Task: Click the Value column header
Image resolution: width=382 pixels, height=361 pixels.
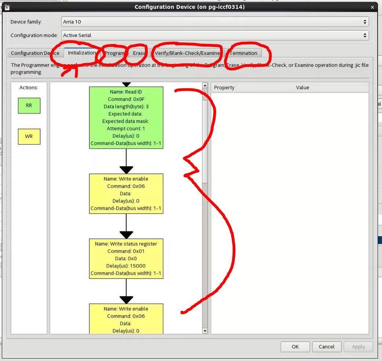Action: [302, 88]
